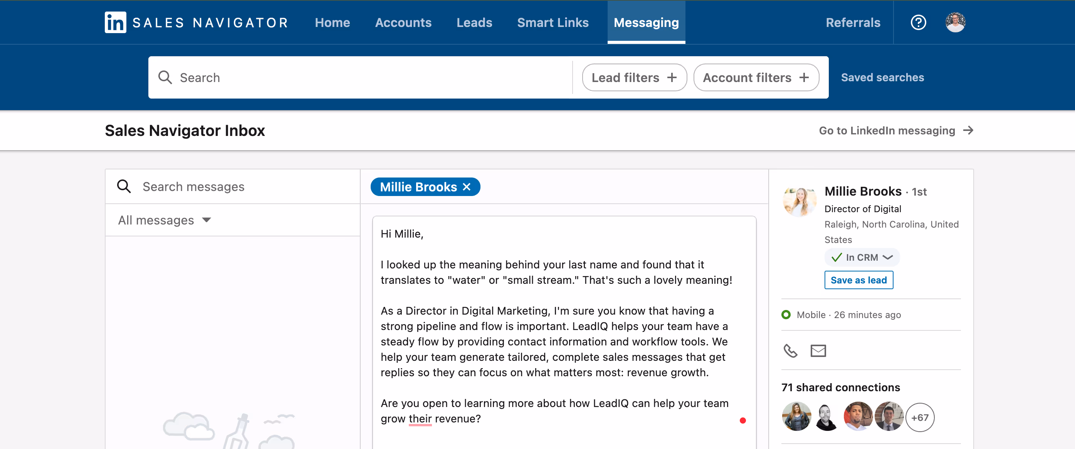Click the LinkedIn logo icon
Viewport: 1075px width, 449px height.
pos(115,22)
